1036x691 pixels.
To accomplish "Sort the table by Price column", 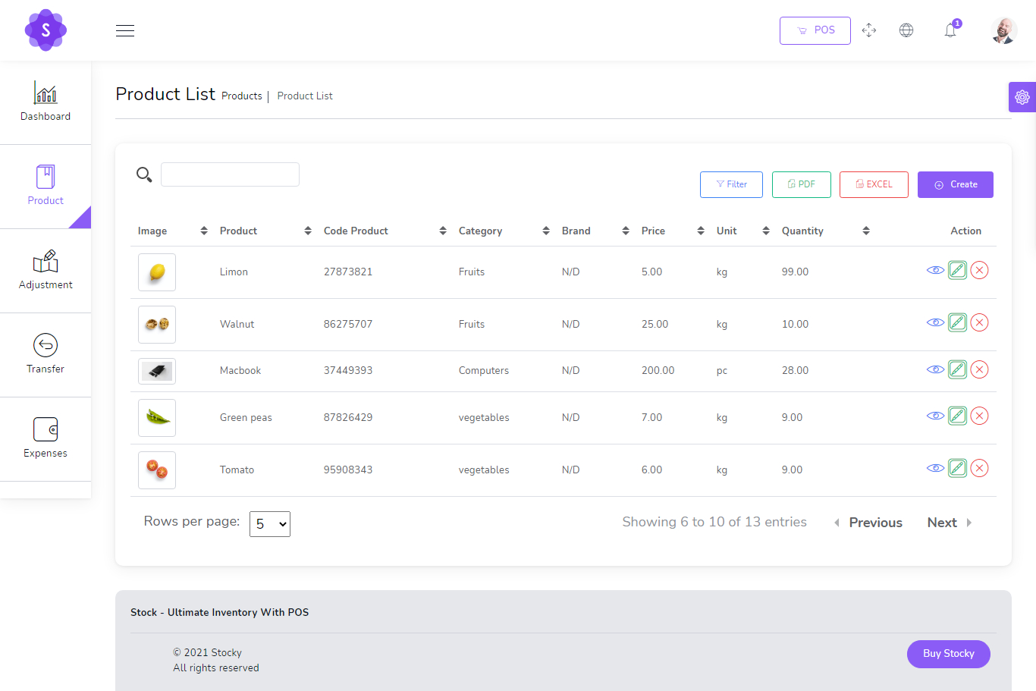I will click(x=699, y=231).
